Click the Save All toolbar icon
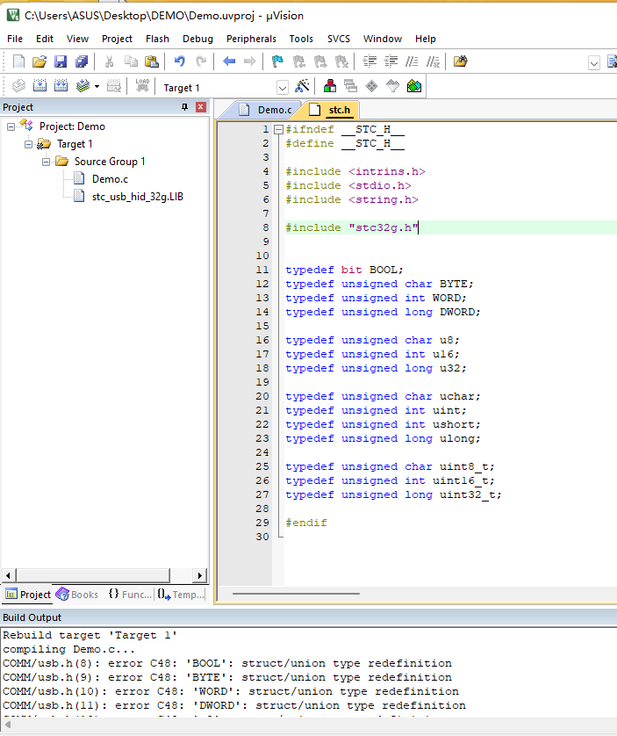The width and height of the screenshot is (617, 736). [82, 61]
